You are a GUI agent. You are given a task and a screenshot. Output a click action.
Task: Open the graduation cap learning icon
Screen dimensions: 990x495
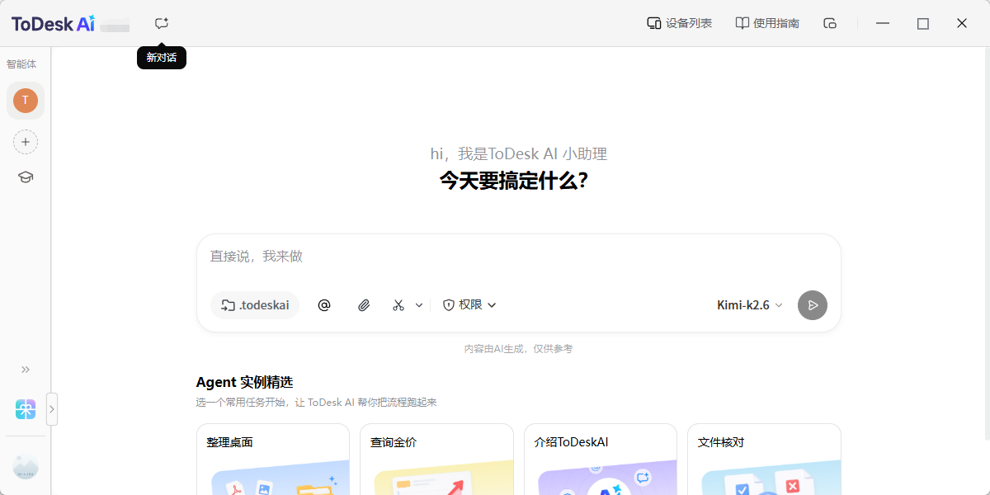point(26,177)
